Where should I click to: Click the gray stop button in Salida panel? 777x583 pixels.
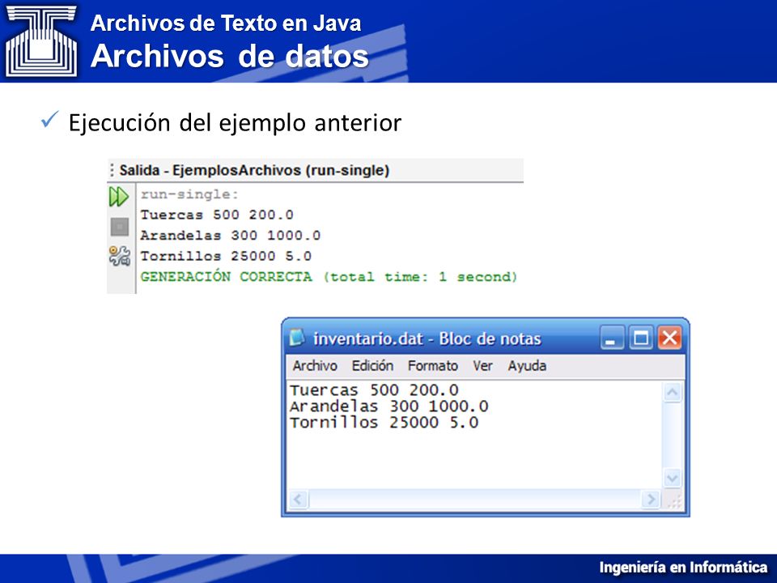[x=120, y=227]
